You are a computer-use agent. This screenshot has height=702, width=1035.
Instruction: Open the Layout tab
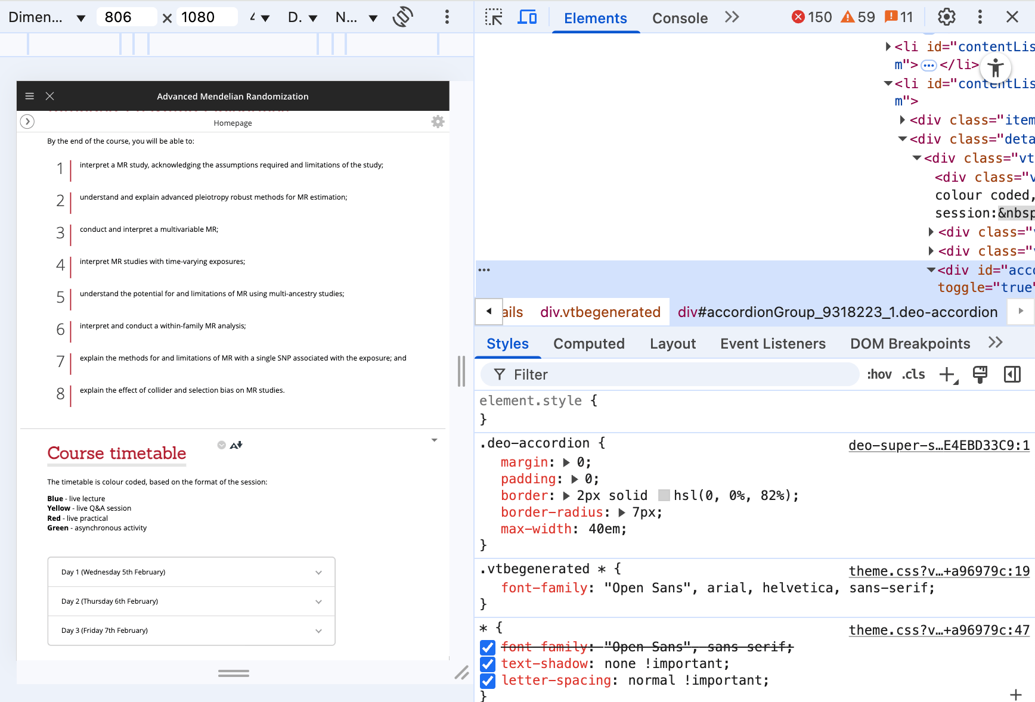[x=673, y=344]
